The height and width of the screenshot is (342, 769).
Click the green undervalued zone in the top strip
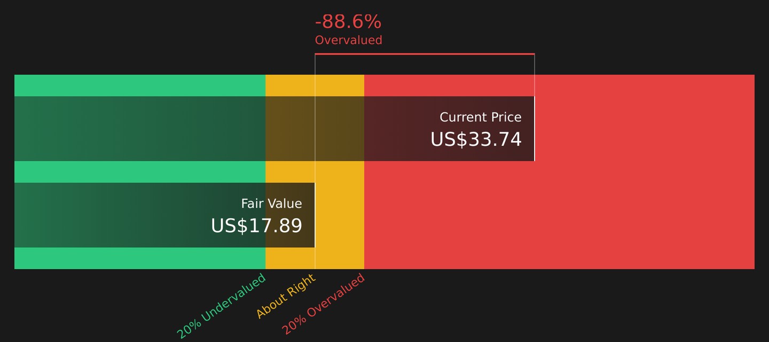pos(140,85)
